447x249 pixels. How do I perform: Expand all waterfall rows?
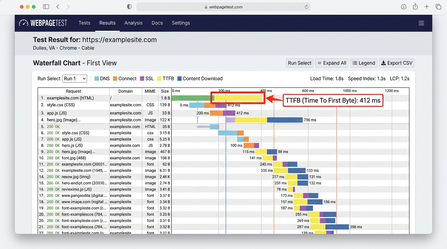[x=332, y=63]
